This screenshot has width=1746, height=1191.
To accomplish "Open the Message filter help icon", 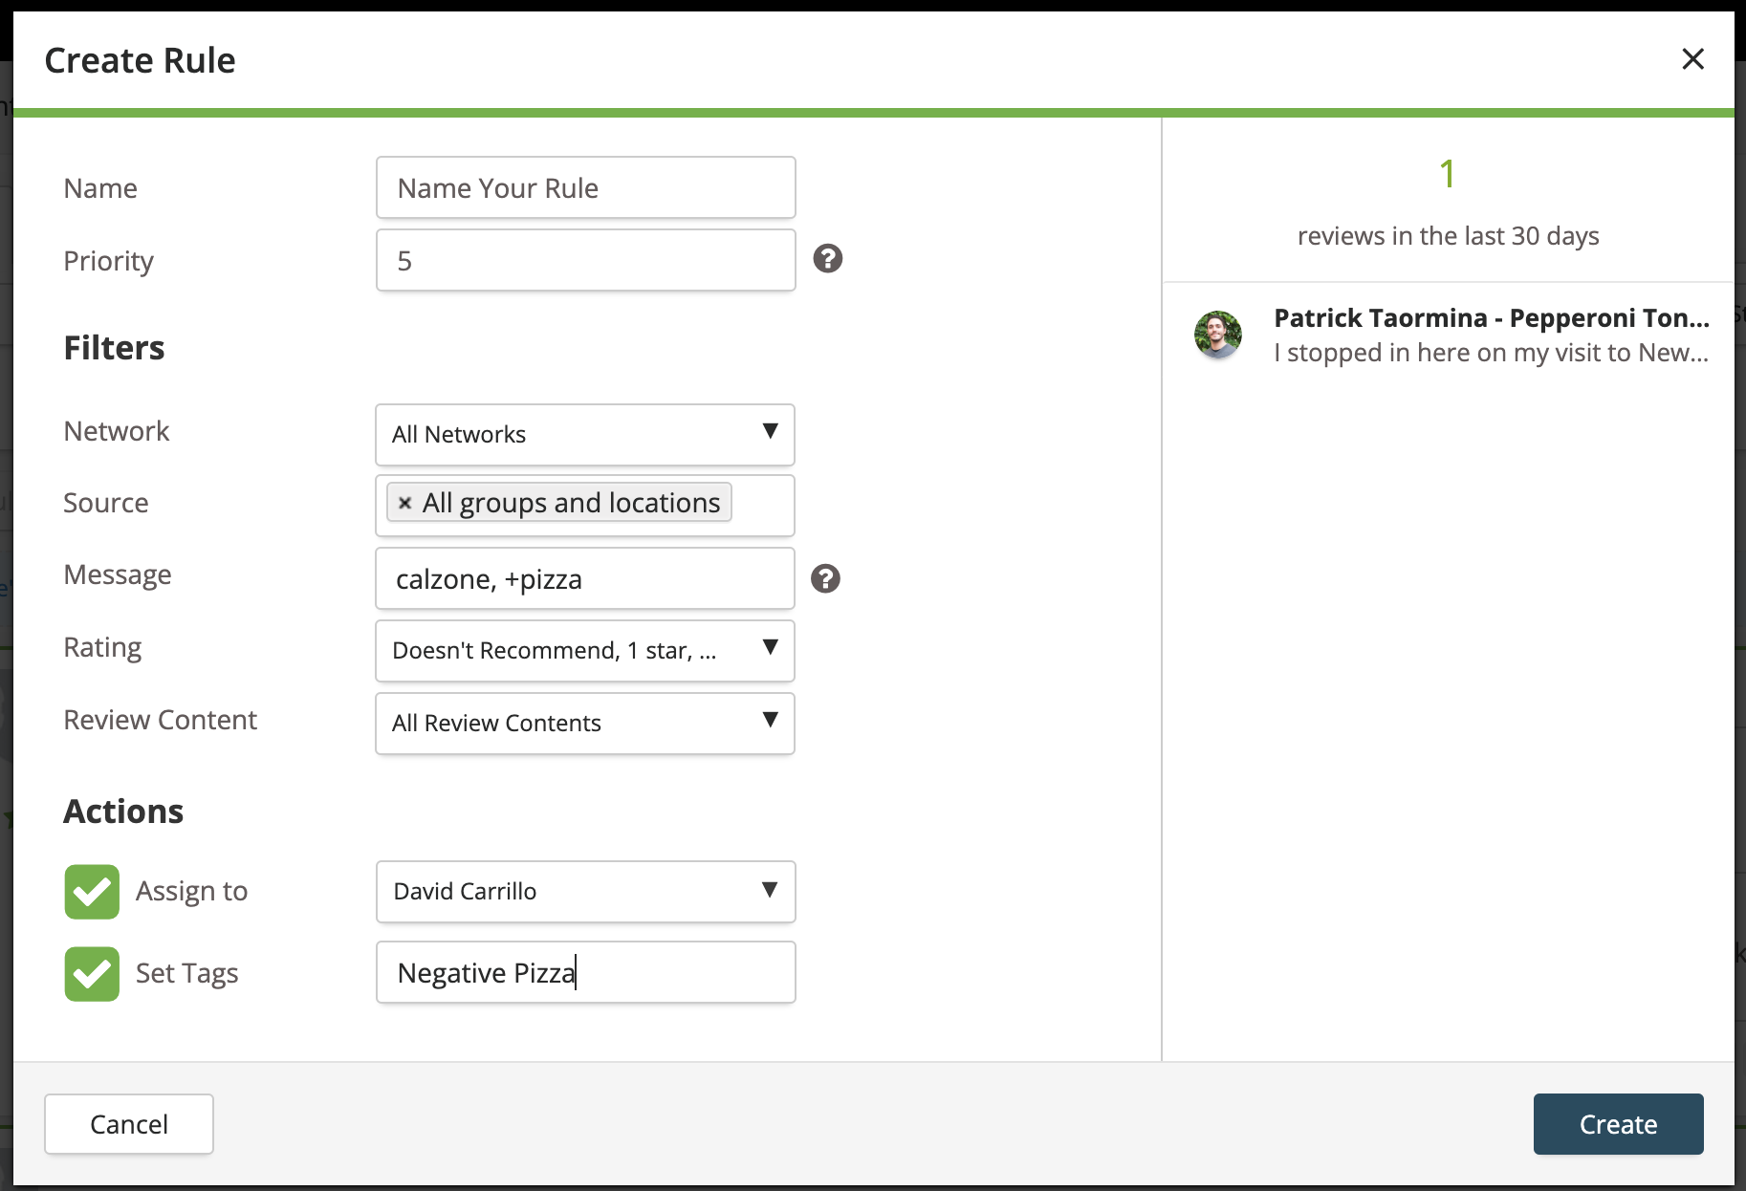I will (826, 578).
